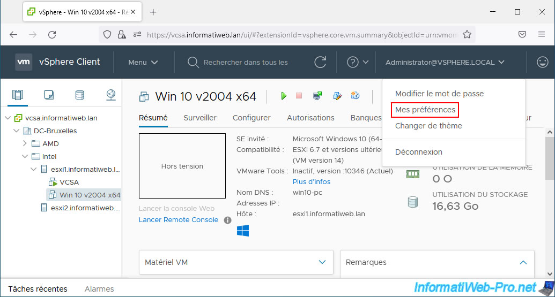Click the Launch Console monitor icon
This screenshot has width=555, height=297.
[317, 96]
